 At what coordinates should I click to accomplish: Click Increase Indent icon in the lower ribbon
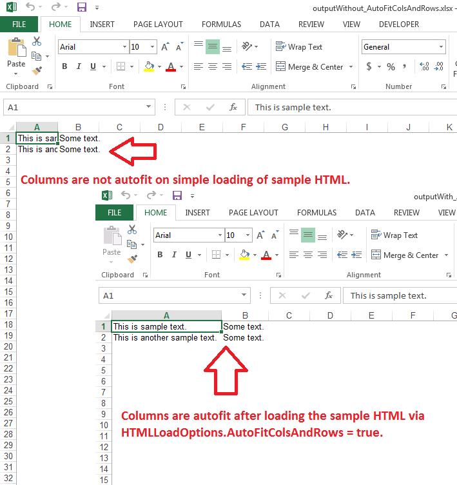coord(355,255)
